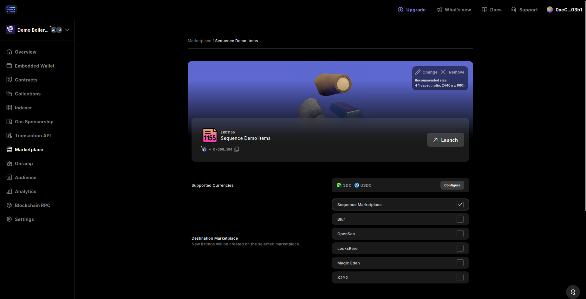Copy the 0x366...194 contract address

[237, 149]
